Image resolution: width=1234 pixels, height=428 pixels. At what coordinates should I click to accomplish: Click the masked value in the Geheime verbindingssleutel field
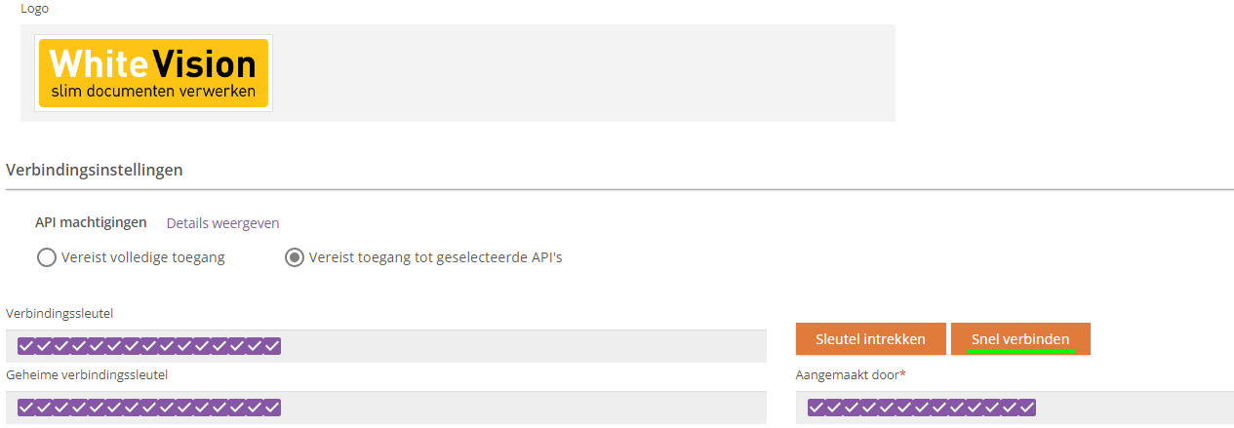149,407
